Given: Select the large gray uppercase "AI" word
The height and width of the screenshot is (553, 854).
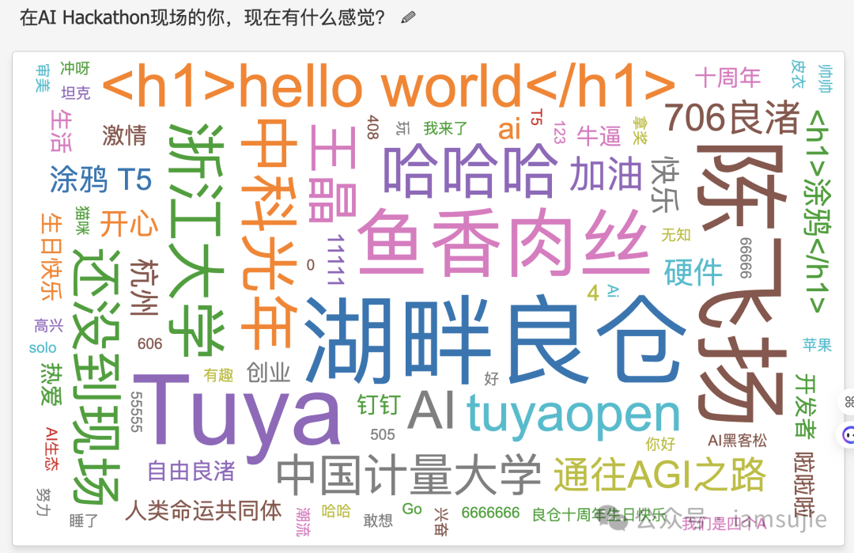Looking at the screenshot, I should 431,411.
